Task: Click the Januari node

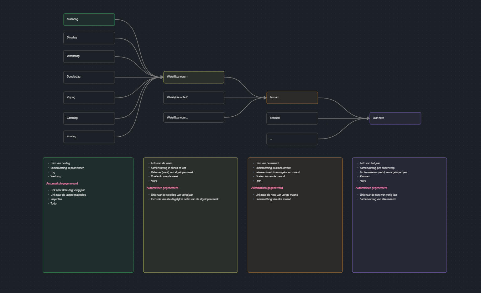Action: tap(292, 98)
